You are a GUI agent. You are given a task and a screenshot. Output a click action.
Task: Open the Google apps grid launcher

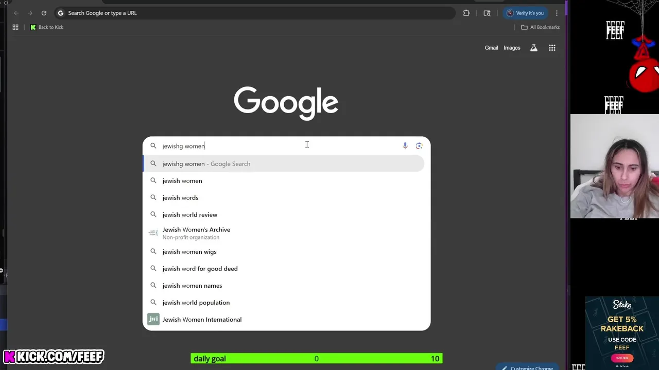pyautogui.click(x=552, y=48)
